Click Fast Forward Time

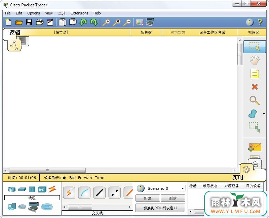pos(87,178)
